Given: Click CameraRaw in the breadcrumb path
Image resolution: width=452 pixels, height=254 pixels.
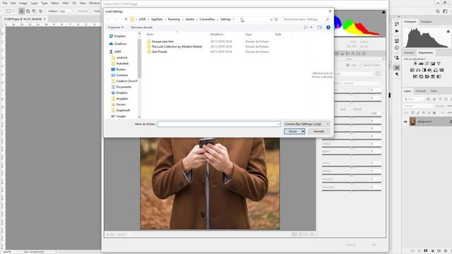Looking at the screenshot, I should click(x=207, y=19).
